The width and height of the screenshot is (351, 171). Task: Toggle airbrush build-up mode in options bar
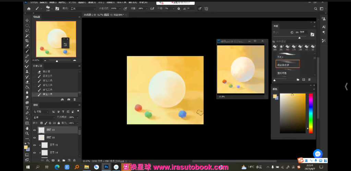(153, 9)
